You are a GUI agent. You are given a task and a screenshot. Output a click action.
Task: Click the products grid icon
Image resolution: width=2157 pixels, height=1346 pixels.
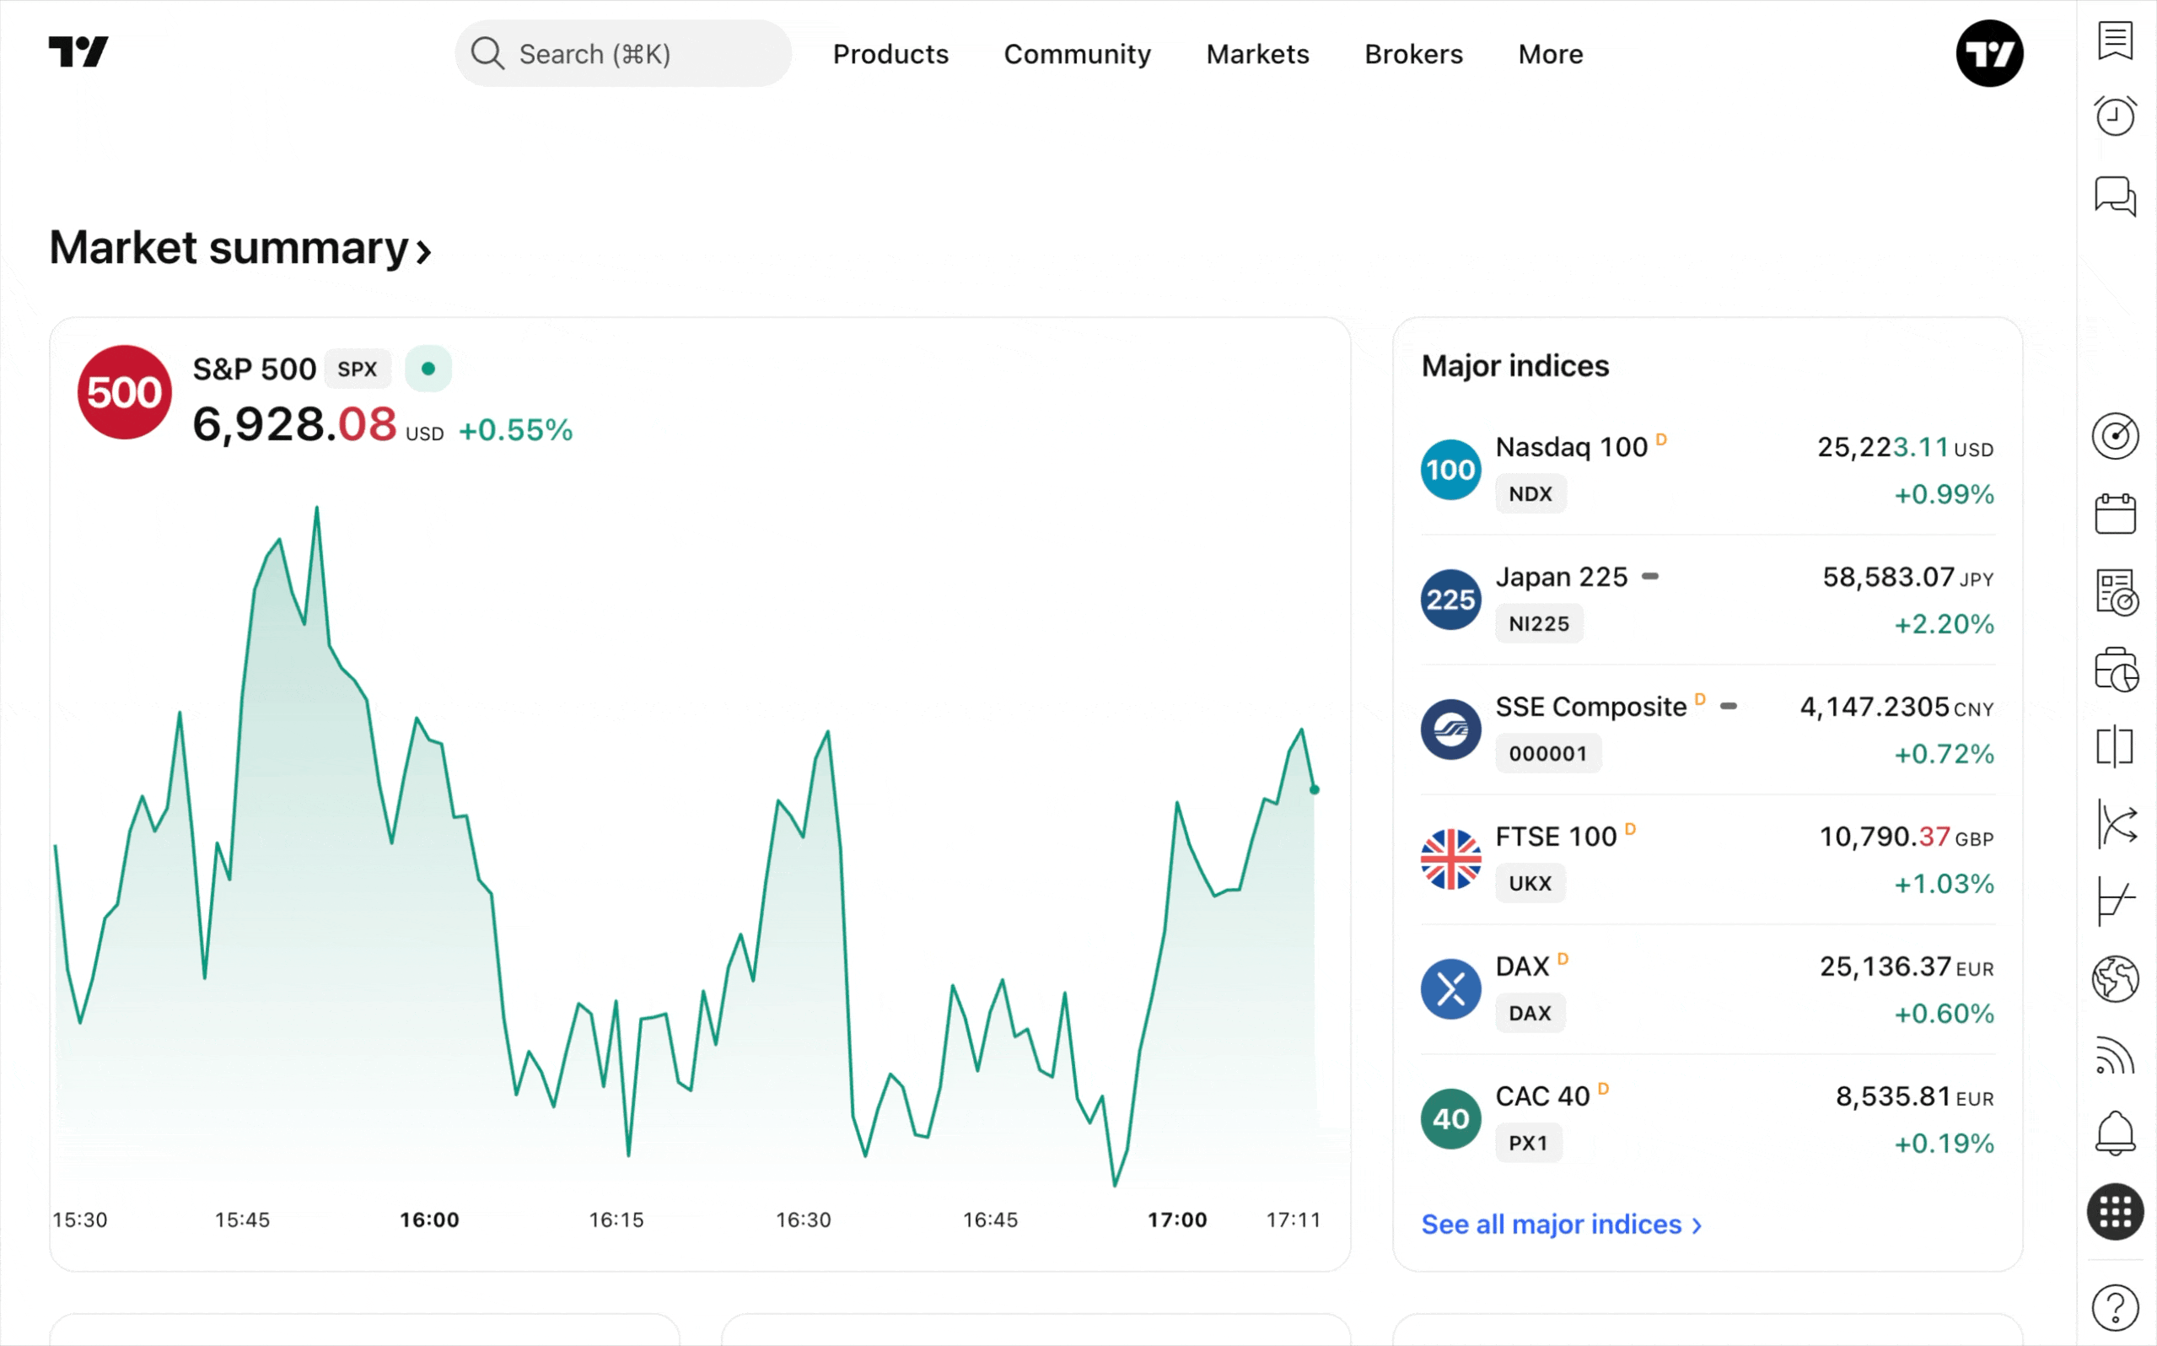tap(2114, 1212)
